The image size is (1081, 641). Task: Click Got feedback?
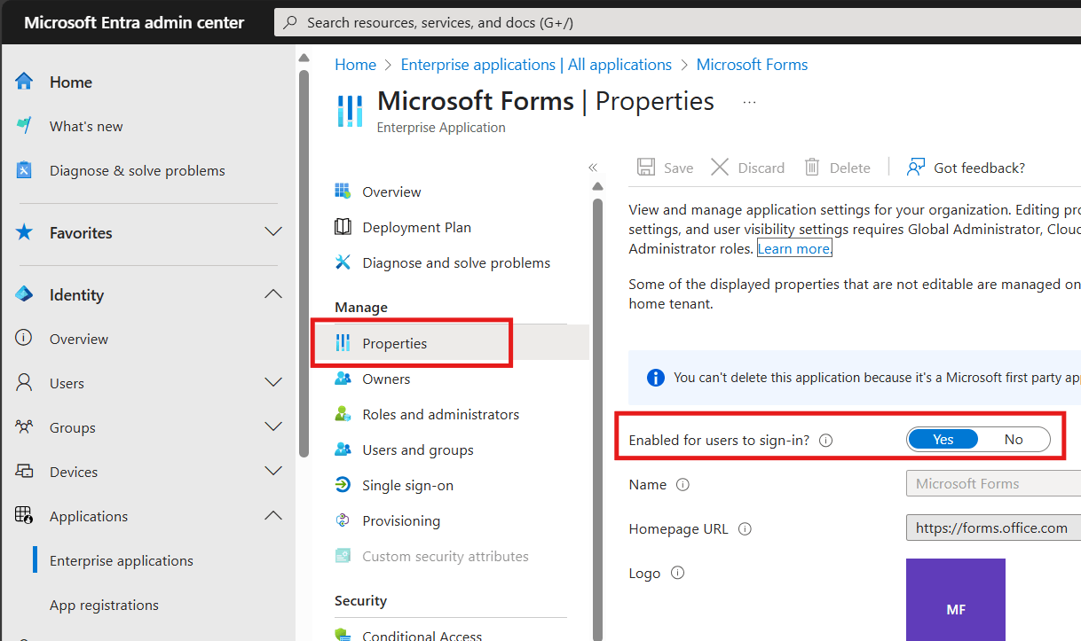pos(978,167)
